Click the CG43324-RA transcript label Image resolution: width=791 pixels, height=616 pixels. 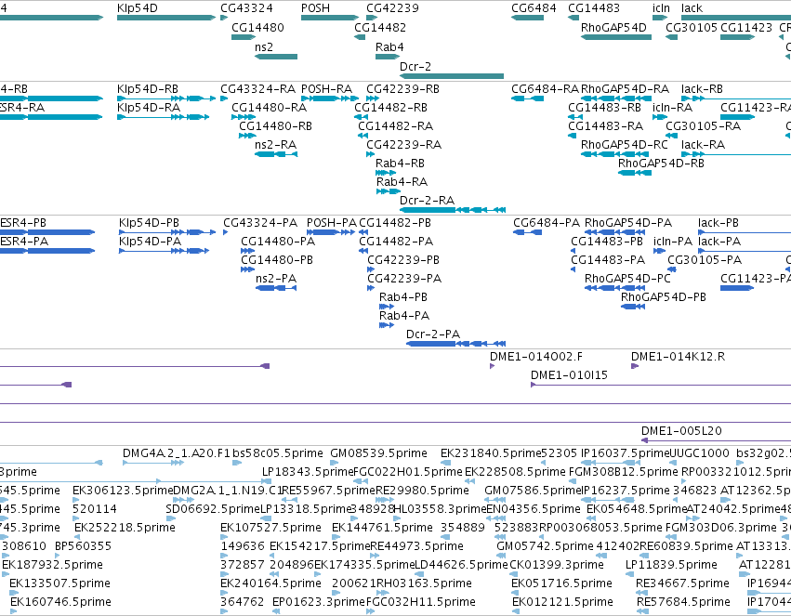pos(257,88)
